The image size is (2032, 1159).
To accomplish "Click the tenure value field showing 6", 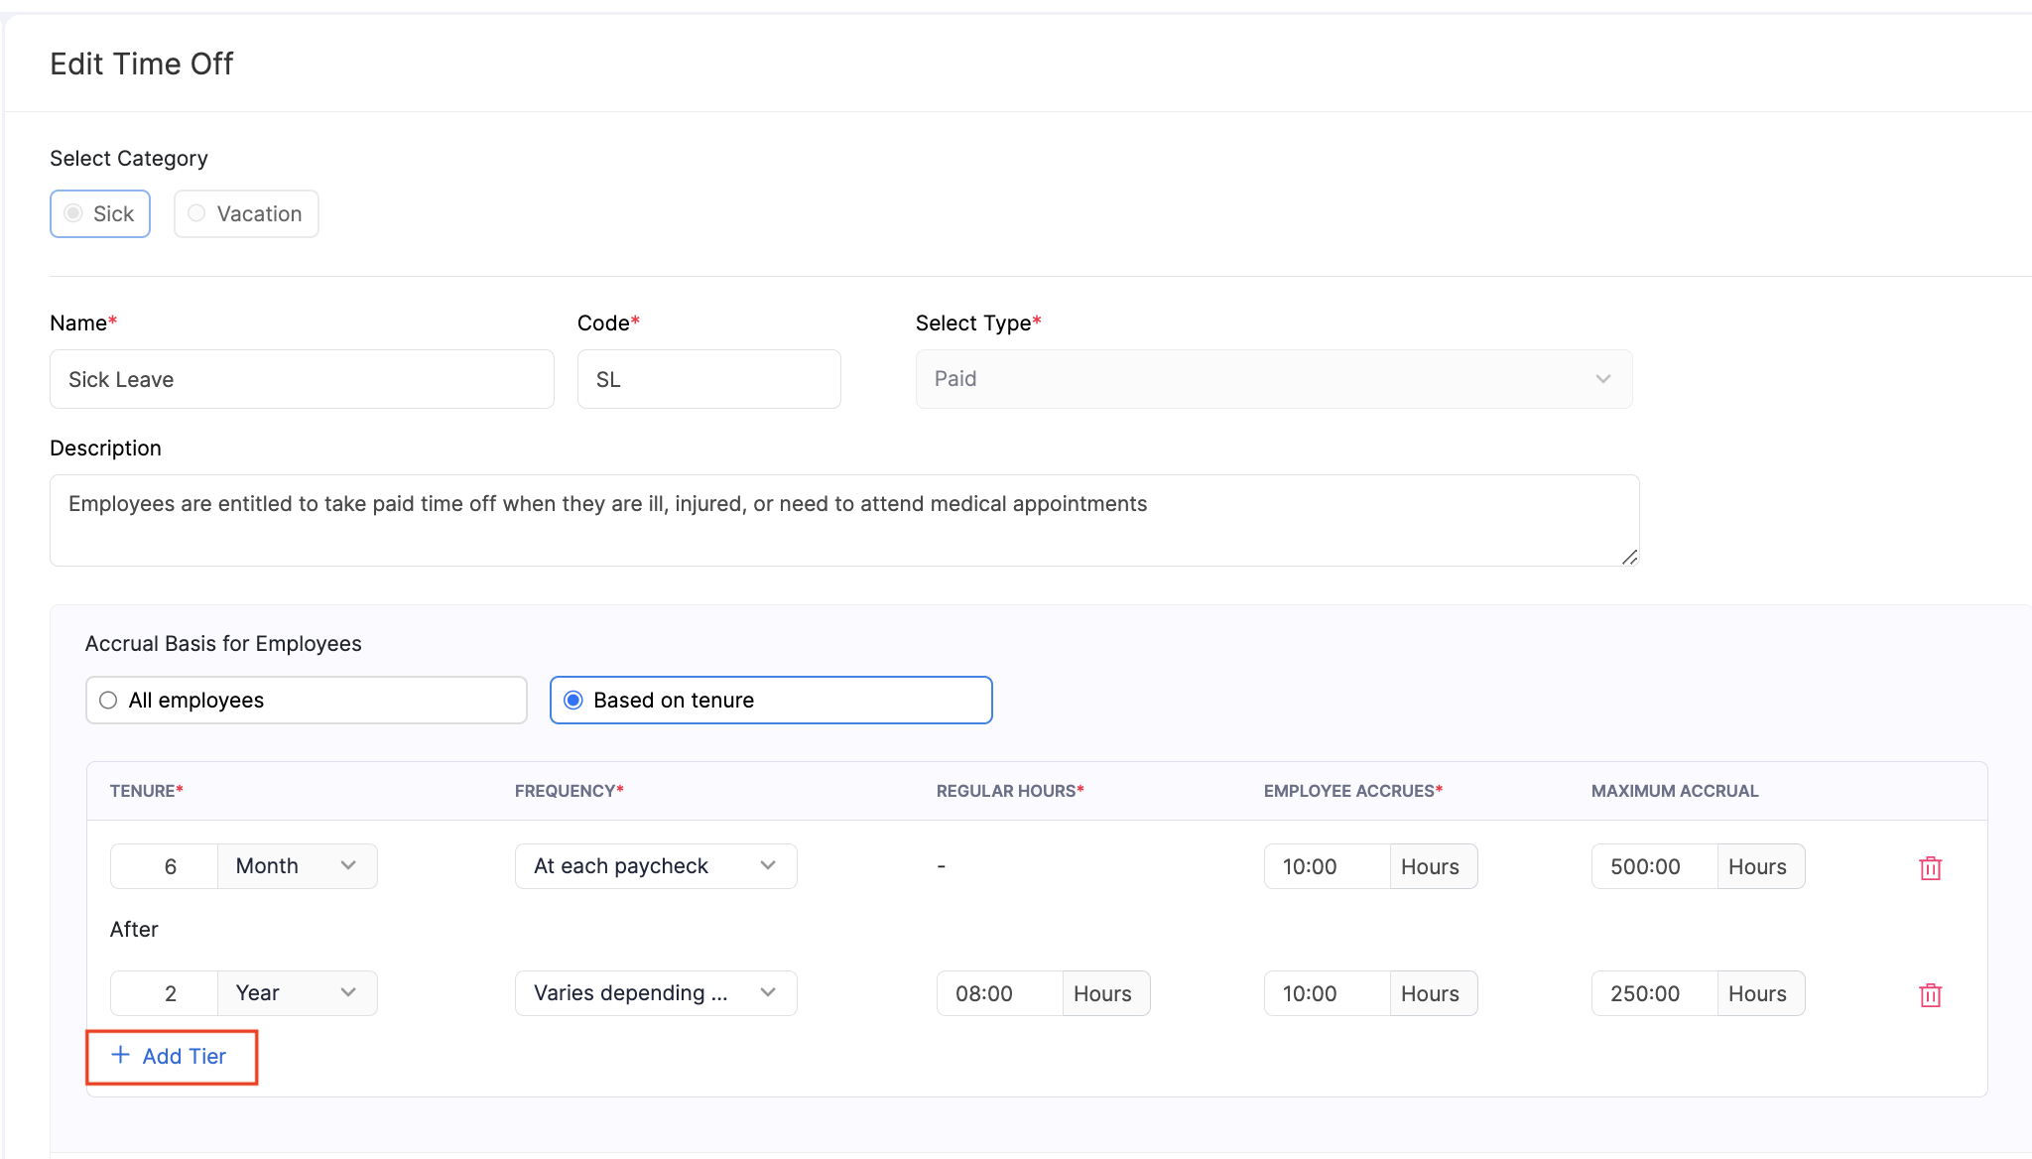I will pos(165,866).
